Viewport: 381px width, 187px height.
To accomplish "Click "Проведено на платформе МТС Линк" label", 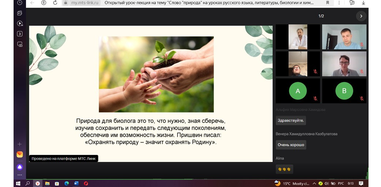I will click(x=64, y=159).
